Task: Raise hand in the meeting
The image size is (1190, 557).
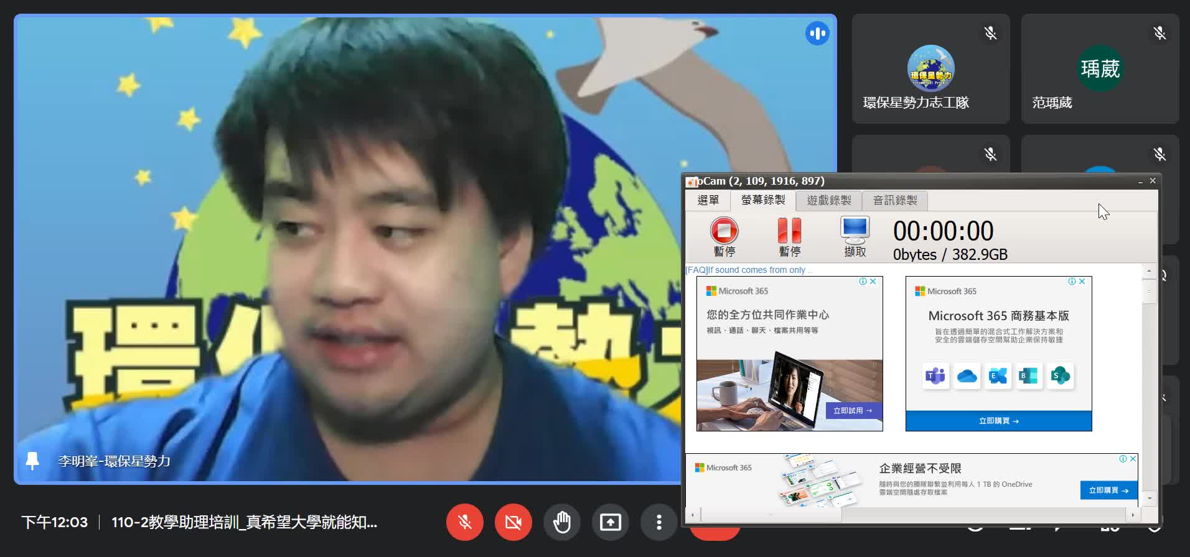Action: (x=561, y=522)
